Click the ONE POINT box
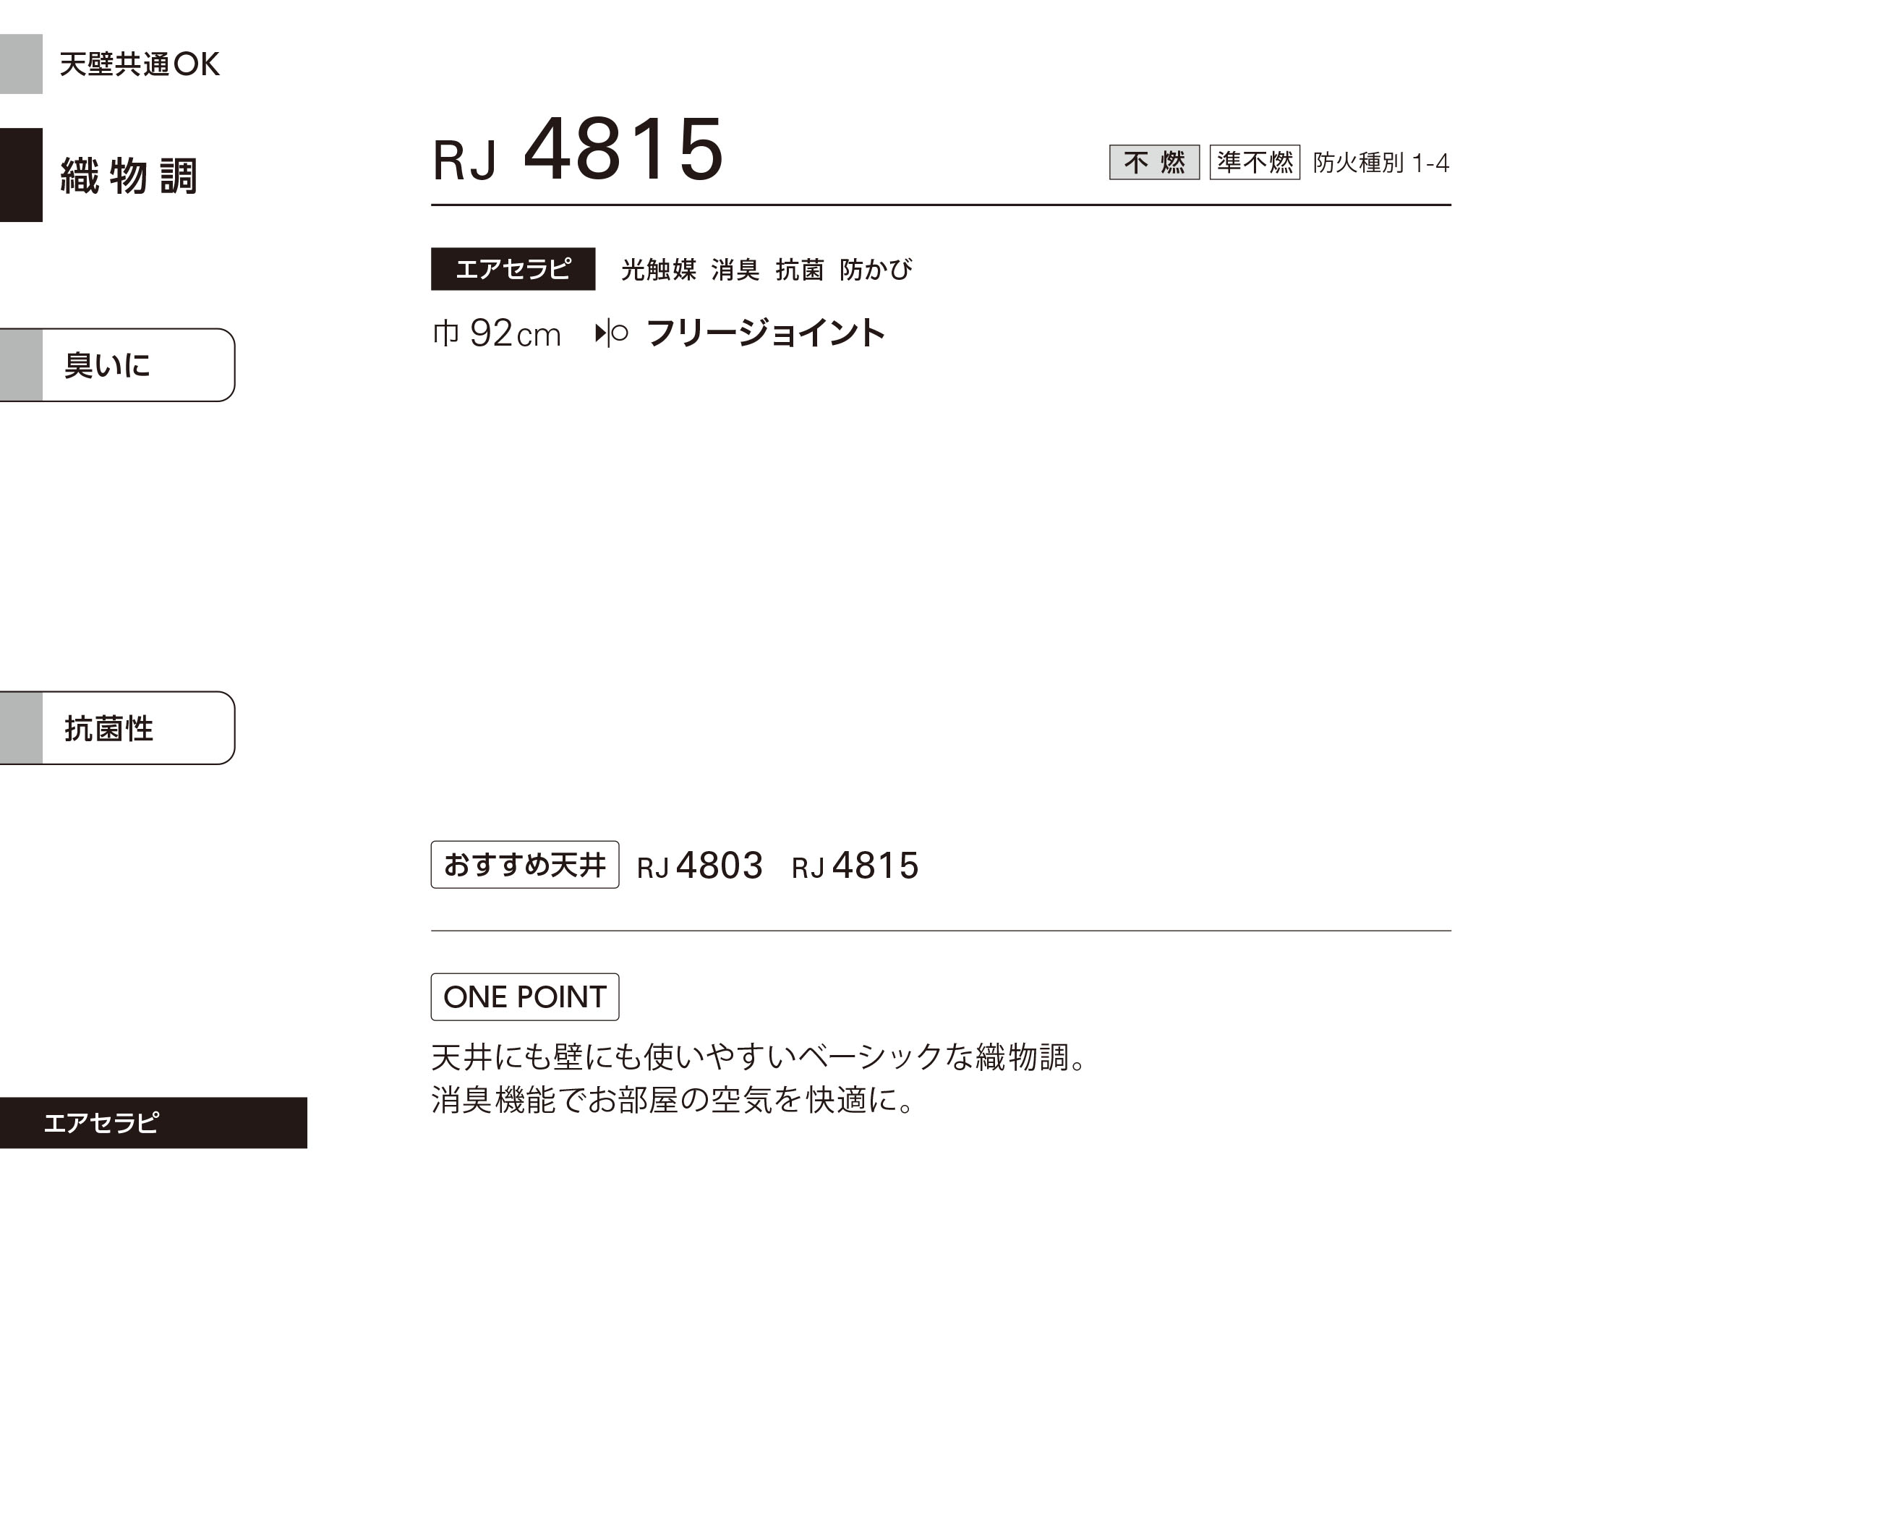1904x1520 pixels. point(524,997)
